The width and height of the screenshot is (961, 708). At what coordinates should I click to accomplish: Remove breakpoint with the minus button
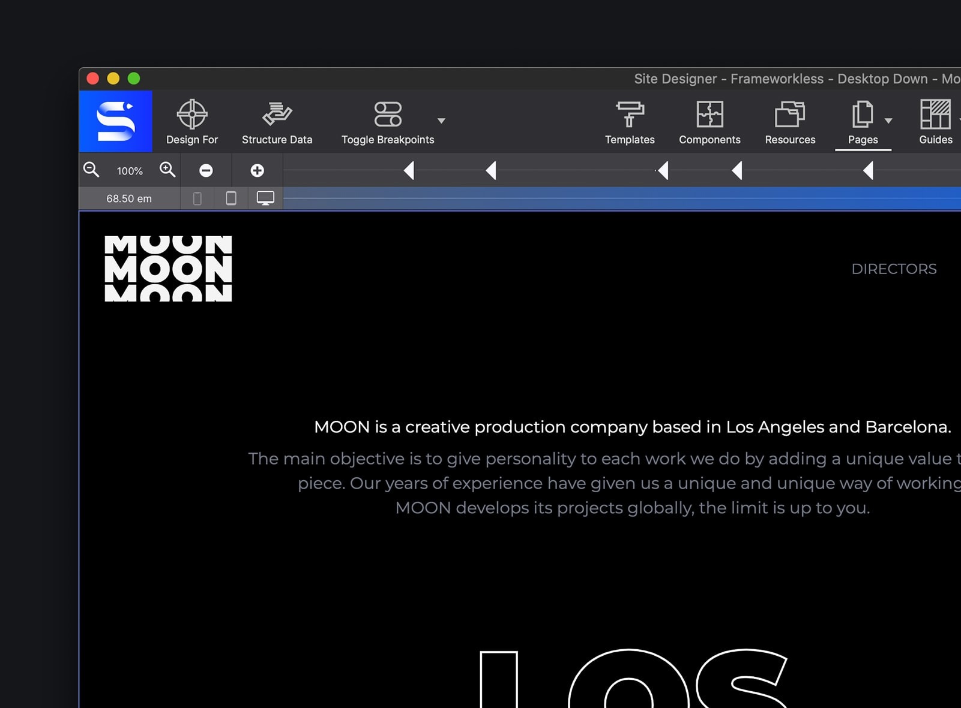pos(206,171)
